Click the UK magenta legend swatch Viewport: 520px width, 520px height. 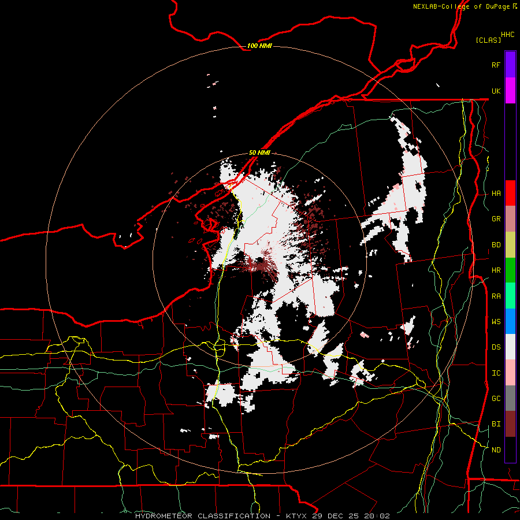tap(510, 91)
